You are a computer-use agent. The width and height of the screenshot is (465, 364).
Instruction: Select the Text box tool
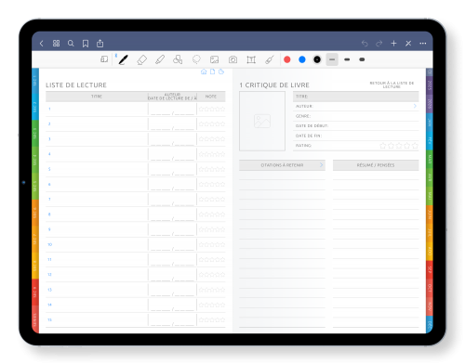tap(251, 59)
